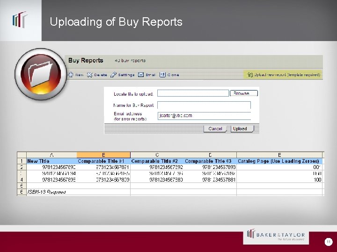Click Comparable Title #1 cell
The width and height of the screenshot is (337, 252).
103,161
